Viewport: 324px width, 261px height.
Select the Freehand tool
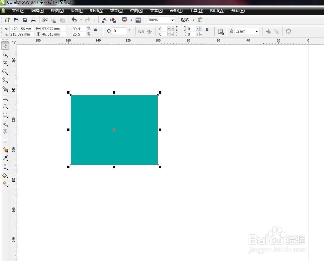pyautogui.click(x=5, y=80)
